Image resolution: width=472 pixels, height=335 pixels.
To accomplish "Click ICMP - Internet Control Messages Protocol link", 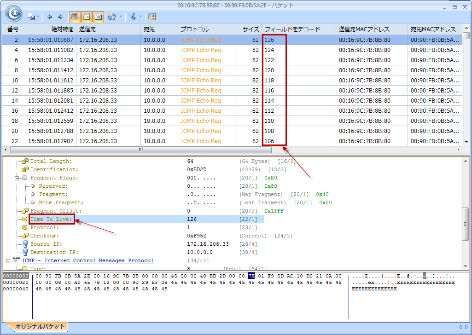I will 87,260.
